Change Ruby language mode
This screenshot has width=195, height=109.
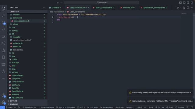point(151,107)
